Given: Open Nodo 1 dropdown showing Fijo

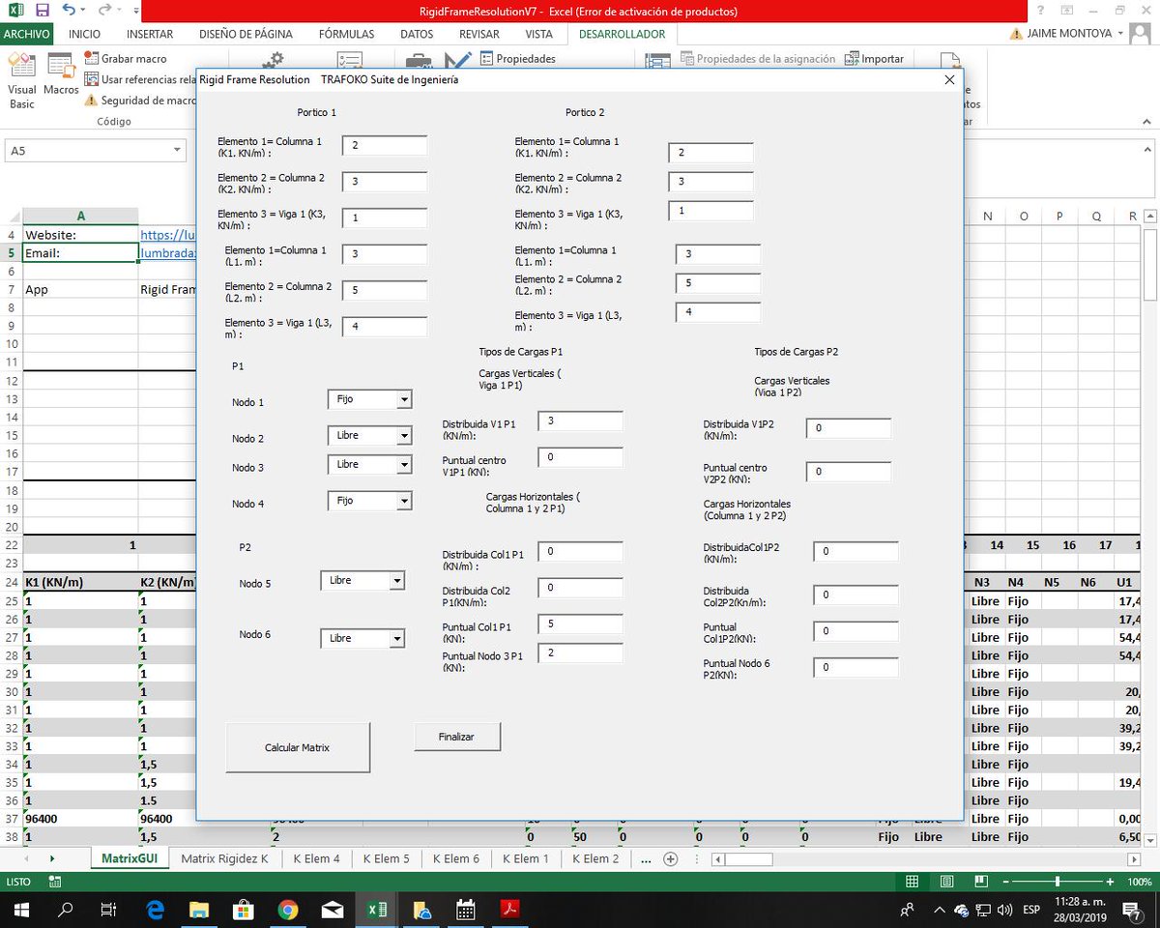Looking at the screenshot, I should (405, 399).
